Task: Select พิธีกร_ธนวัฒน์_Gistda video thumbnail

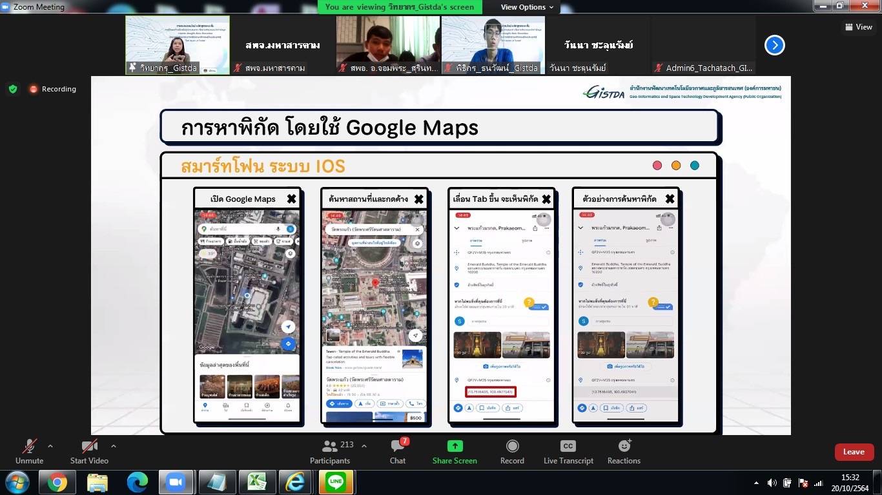Action: tap(493, 45)
